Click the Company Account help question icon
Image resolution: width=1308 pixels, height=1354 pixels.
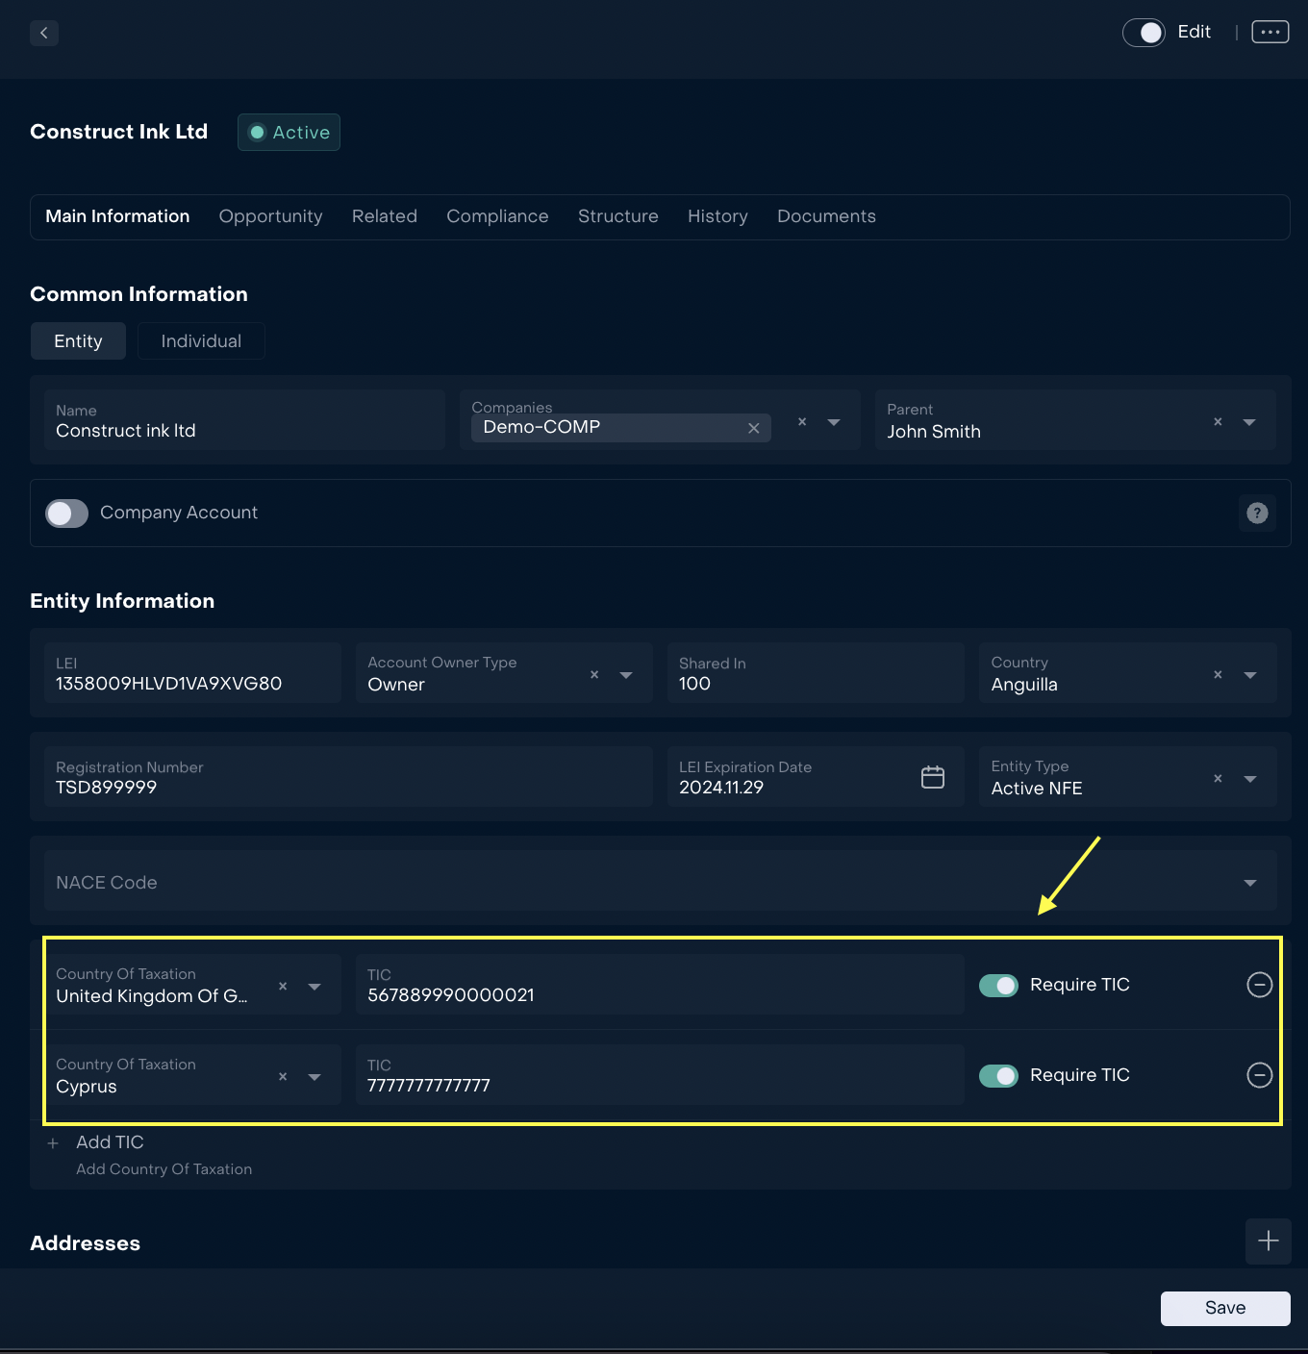pyautogui.click(x=1257, y=514)
